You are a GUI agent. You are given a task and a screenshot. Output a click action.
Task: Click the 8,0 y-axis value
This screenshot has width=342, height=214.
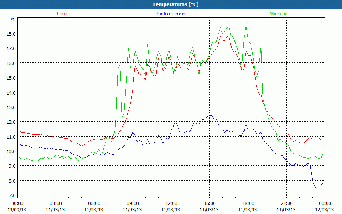(x=12, y=181)
